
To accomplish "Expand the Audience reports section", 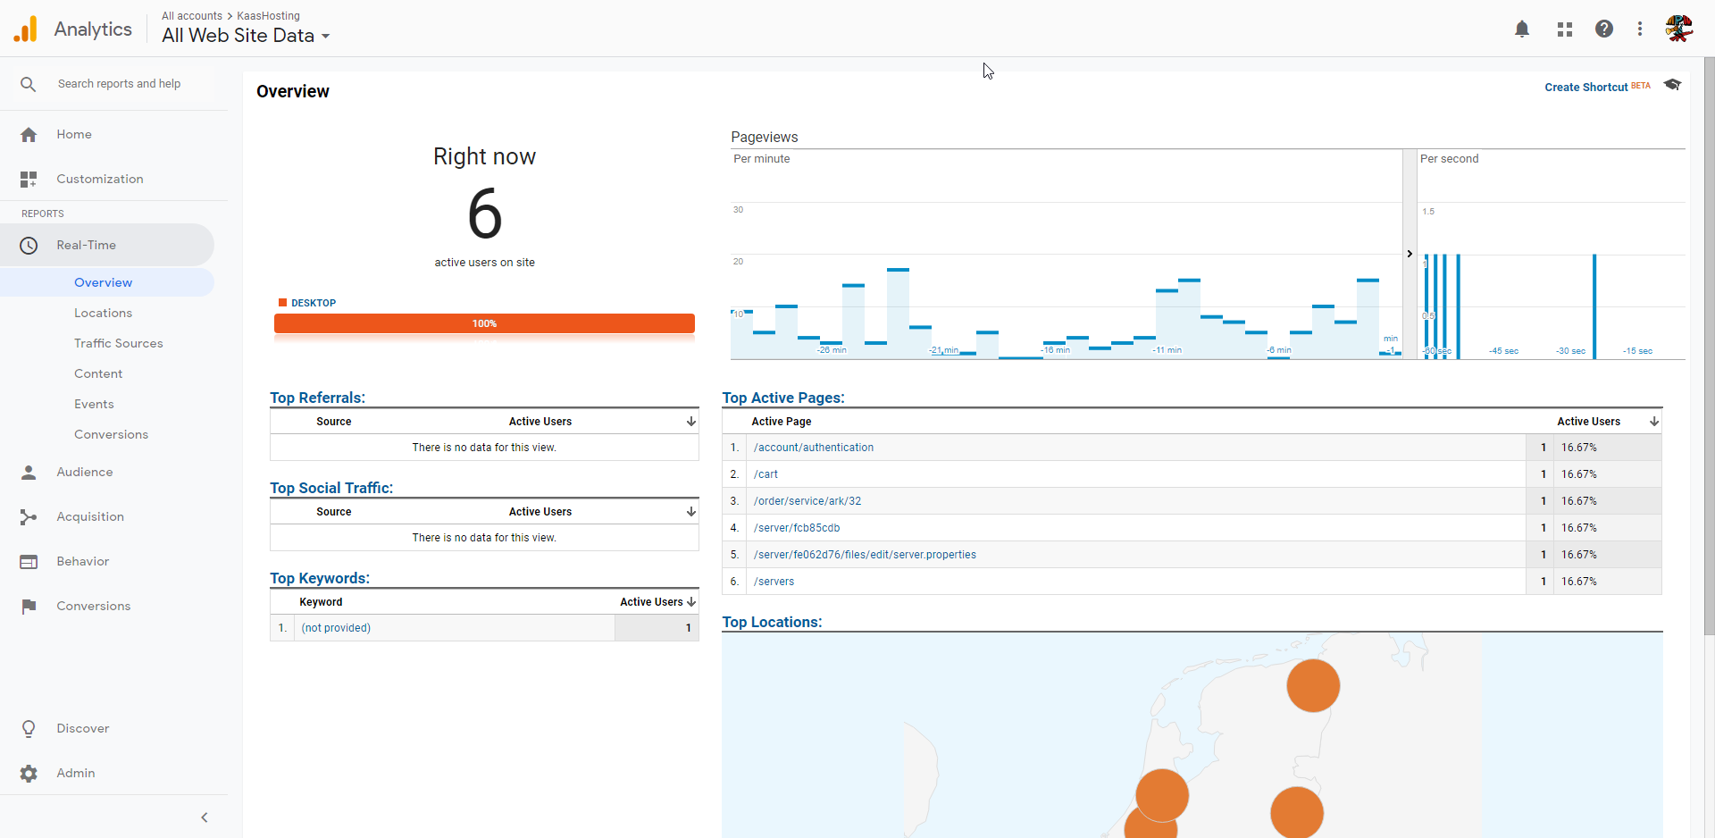I will point(85,473).
